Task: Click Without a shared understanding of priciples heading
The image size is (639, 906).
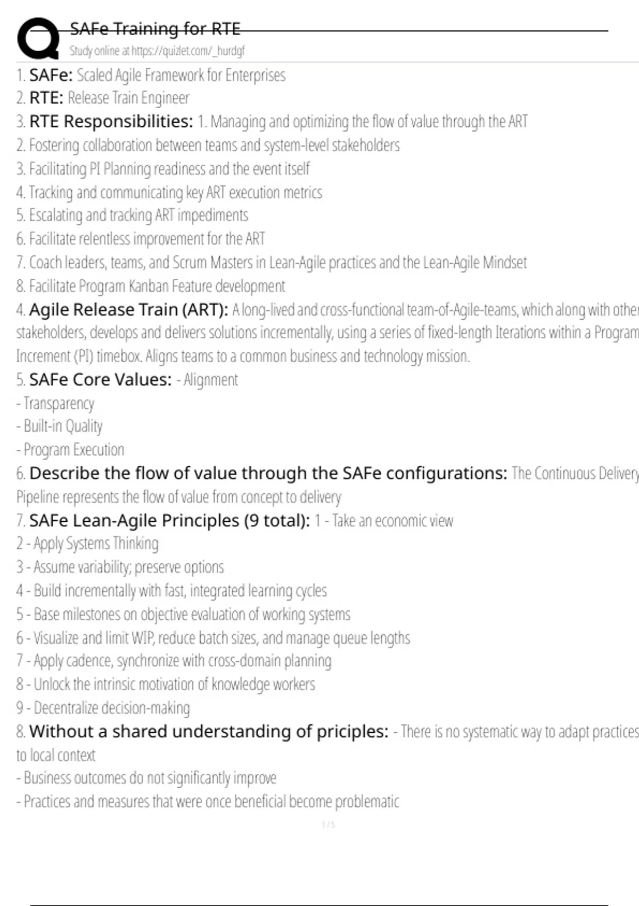Action: pos(209,731)
